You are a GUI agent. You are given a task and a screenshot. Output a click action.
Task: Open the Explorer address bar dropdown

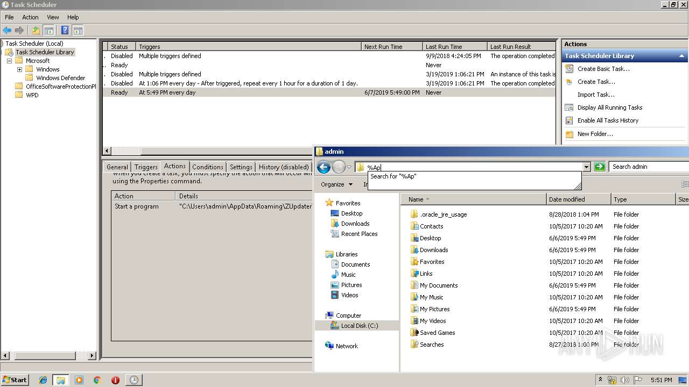(586, 167)
